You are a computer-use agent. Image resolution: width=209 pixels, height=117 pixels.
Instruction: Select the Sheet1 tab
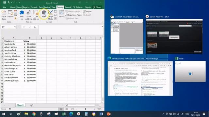20,105
